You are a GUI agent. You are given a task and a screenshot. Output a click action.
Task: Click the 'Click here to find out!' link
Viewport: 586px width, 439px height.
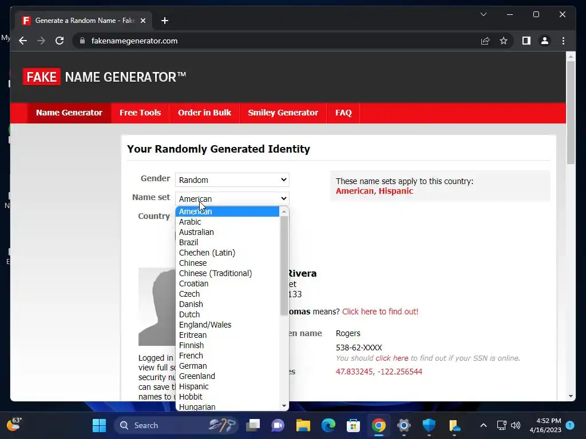(380, 312)
